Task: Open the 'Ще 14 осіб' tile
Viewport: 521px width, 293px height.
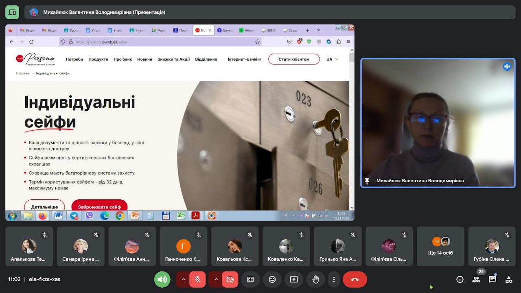Action: pos(441,246)
